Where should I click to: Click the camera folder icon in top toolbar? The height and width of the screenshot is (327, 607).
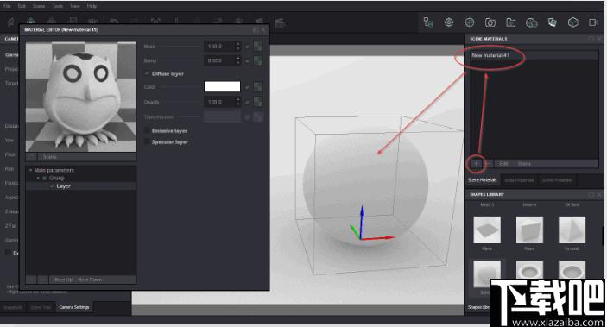pyautogui.click(x=490, y=22)
